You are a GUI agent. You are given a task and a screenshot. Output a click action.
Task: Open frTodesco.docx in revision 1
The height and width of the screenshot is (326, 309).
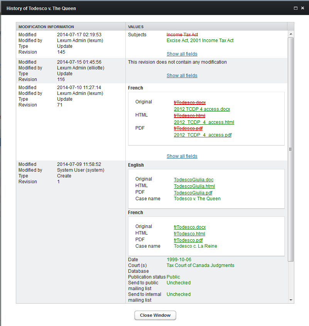pyautogui.click(x=189, y=227)
